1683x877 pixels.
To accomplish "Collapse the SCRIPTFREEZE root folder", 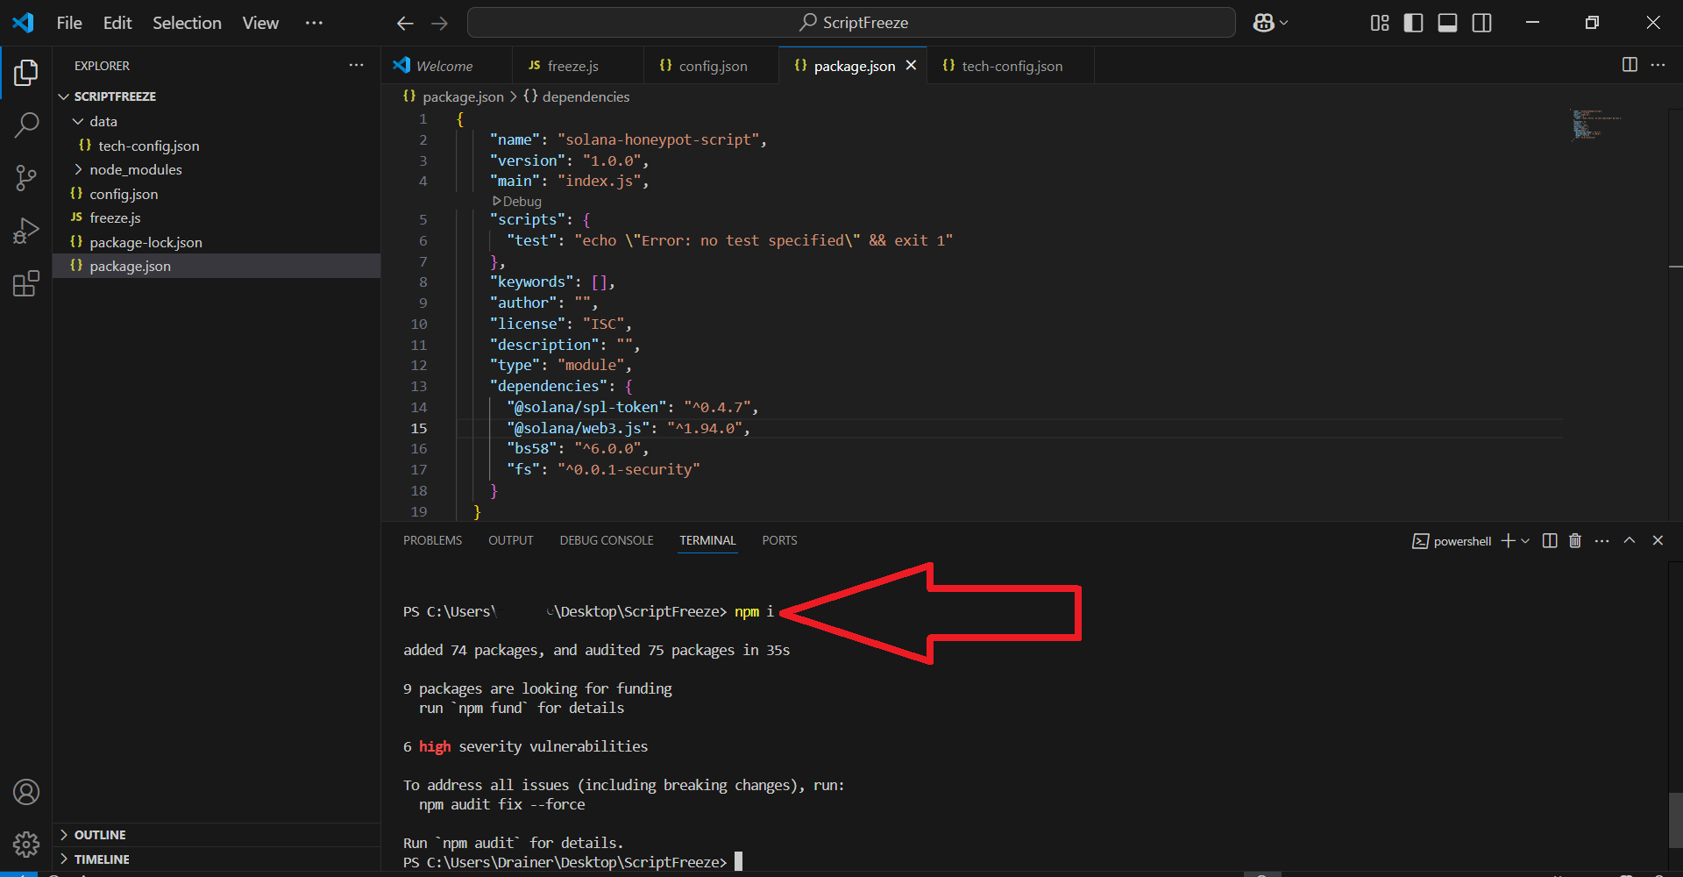I will tap(63, 96).
